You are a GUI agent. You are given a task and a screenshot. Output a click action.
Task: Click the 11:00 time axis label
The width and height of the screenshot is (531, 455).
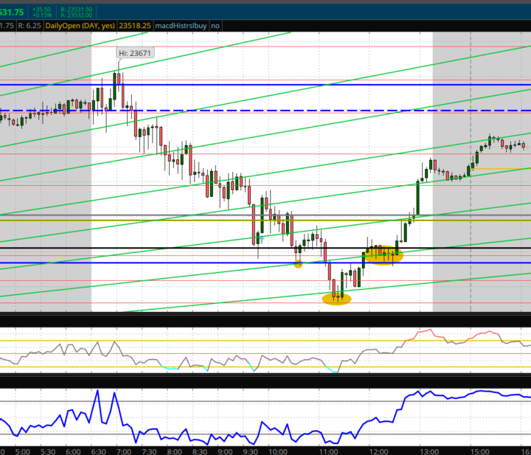coord(328,451)
